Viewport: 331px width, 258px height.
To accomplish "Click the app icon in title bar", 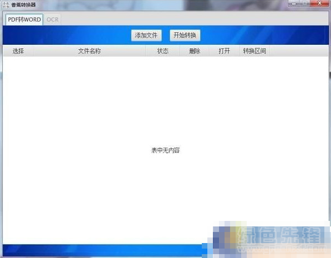I will tap(6, 5).
